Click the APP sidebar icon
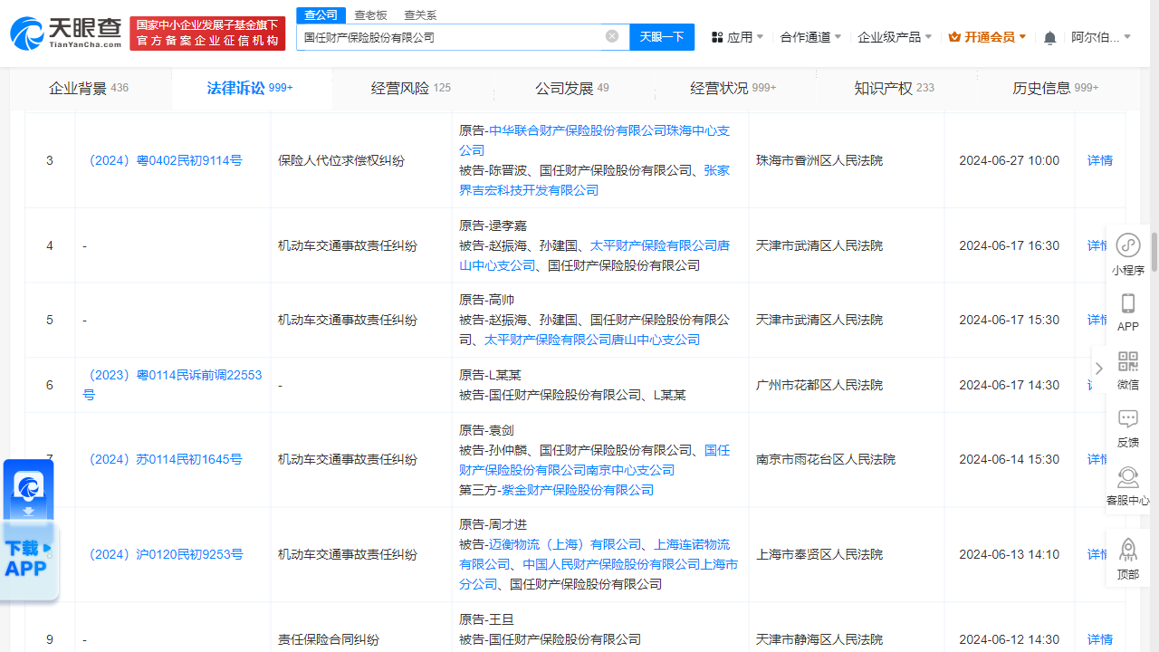The image size is (1159, 652). [1127, 312]
